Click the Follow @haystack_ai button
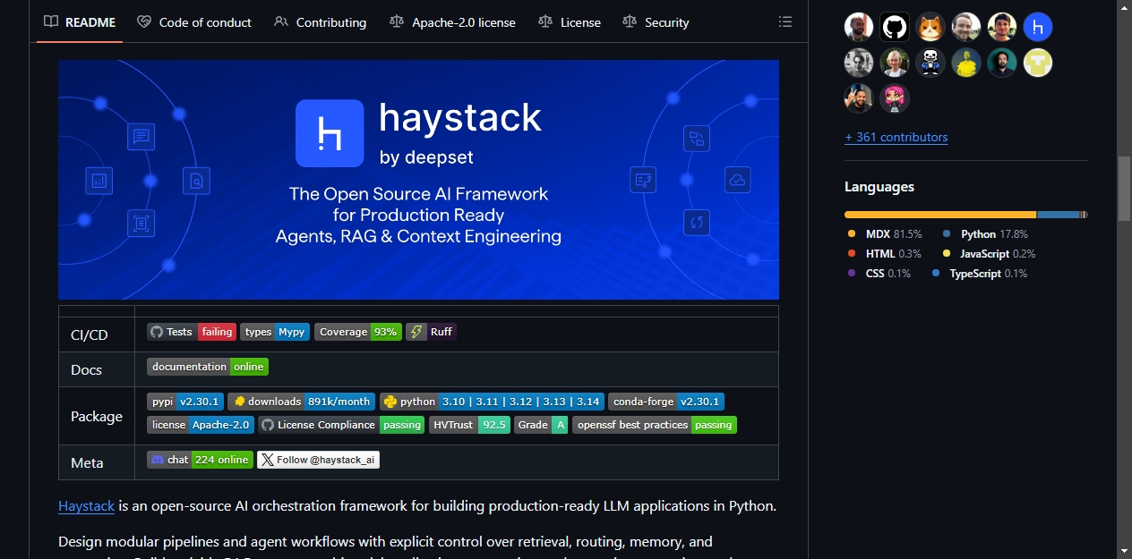 pyautogui.click(x=319, y=460)
